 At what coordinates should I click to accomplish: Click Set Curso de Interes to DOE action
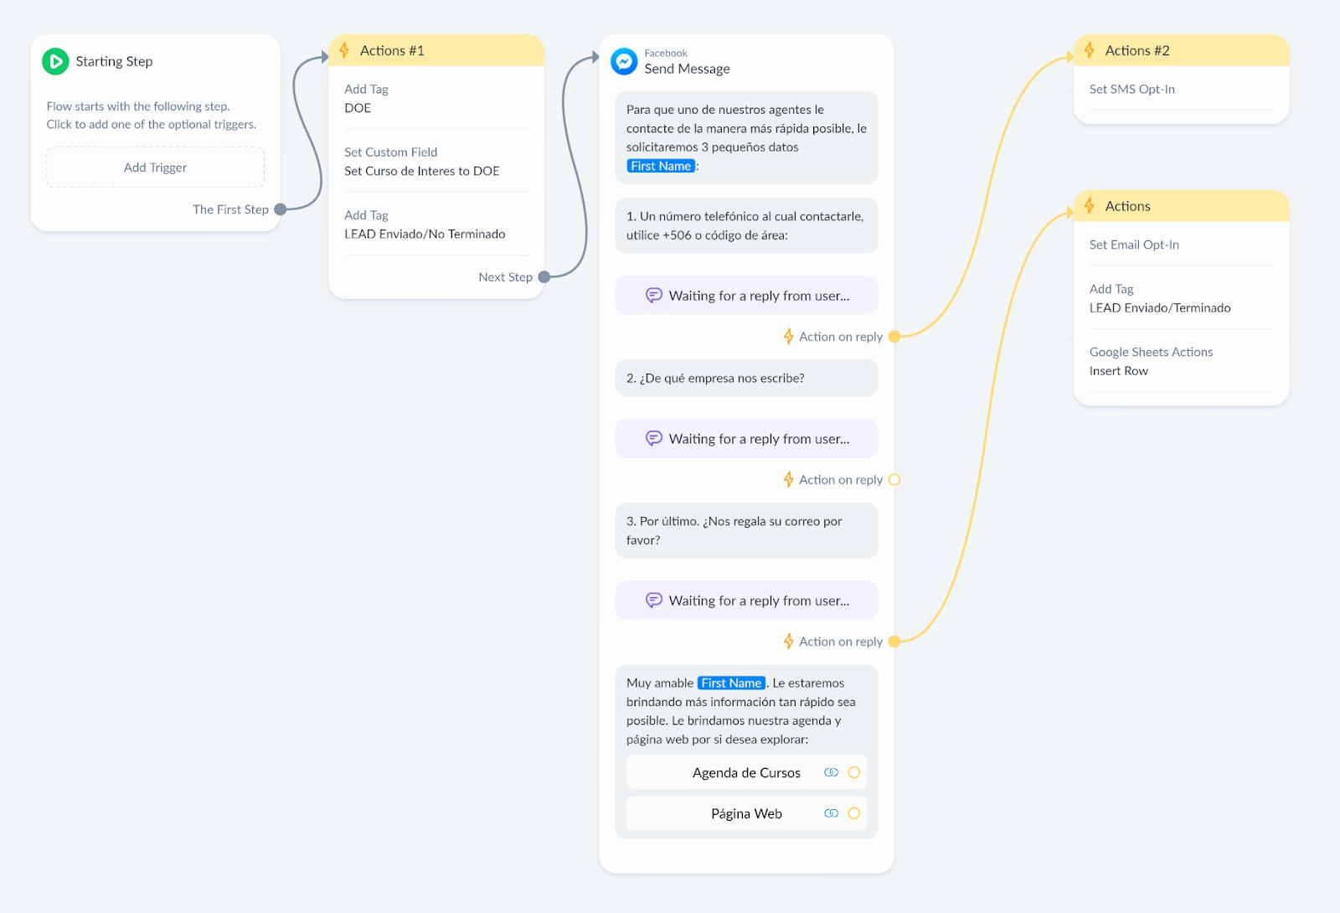pos(436,162)
